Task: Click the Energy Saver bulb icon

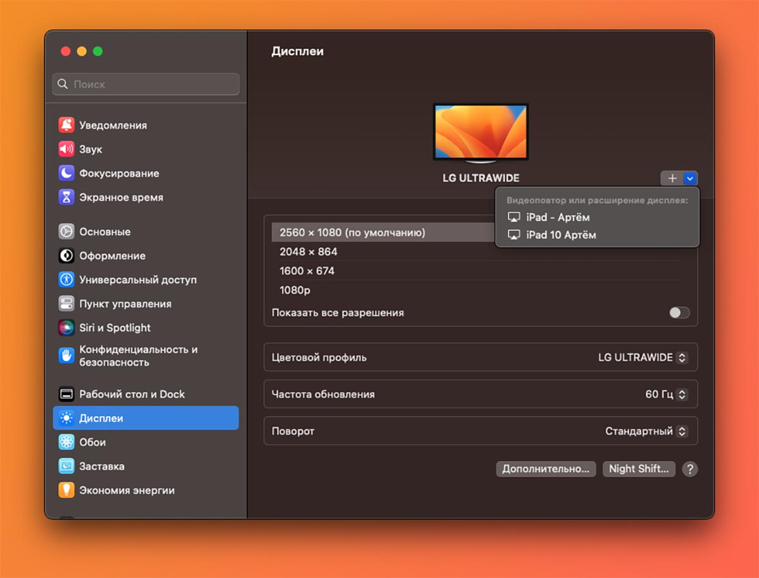Action: [x=66, y=490]
